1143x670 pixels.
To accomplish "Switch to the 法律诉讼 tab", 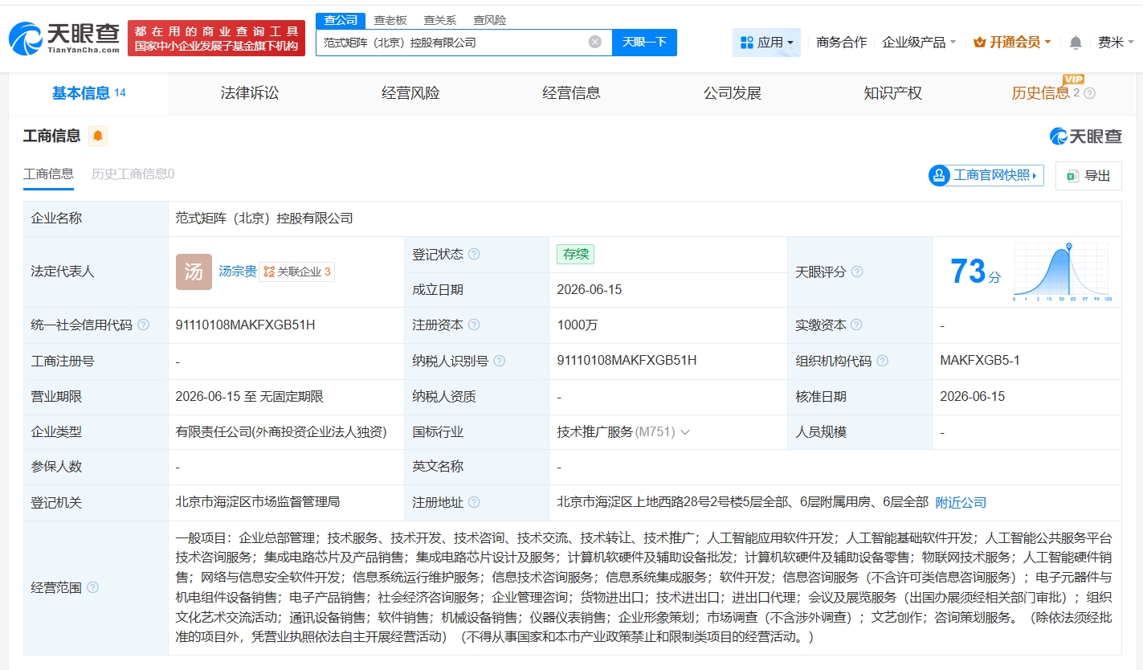I will click(250, 93).
